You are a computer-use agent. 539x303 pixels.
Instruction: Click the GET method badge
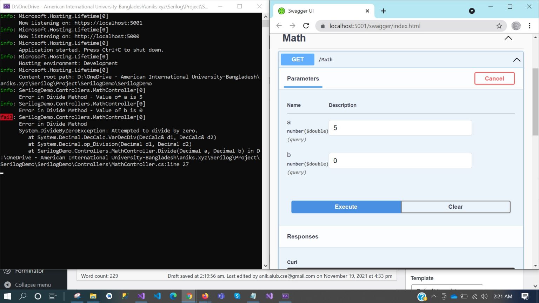[x=297, y=59]
